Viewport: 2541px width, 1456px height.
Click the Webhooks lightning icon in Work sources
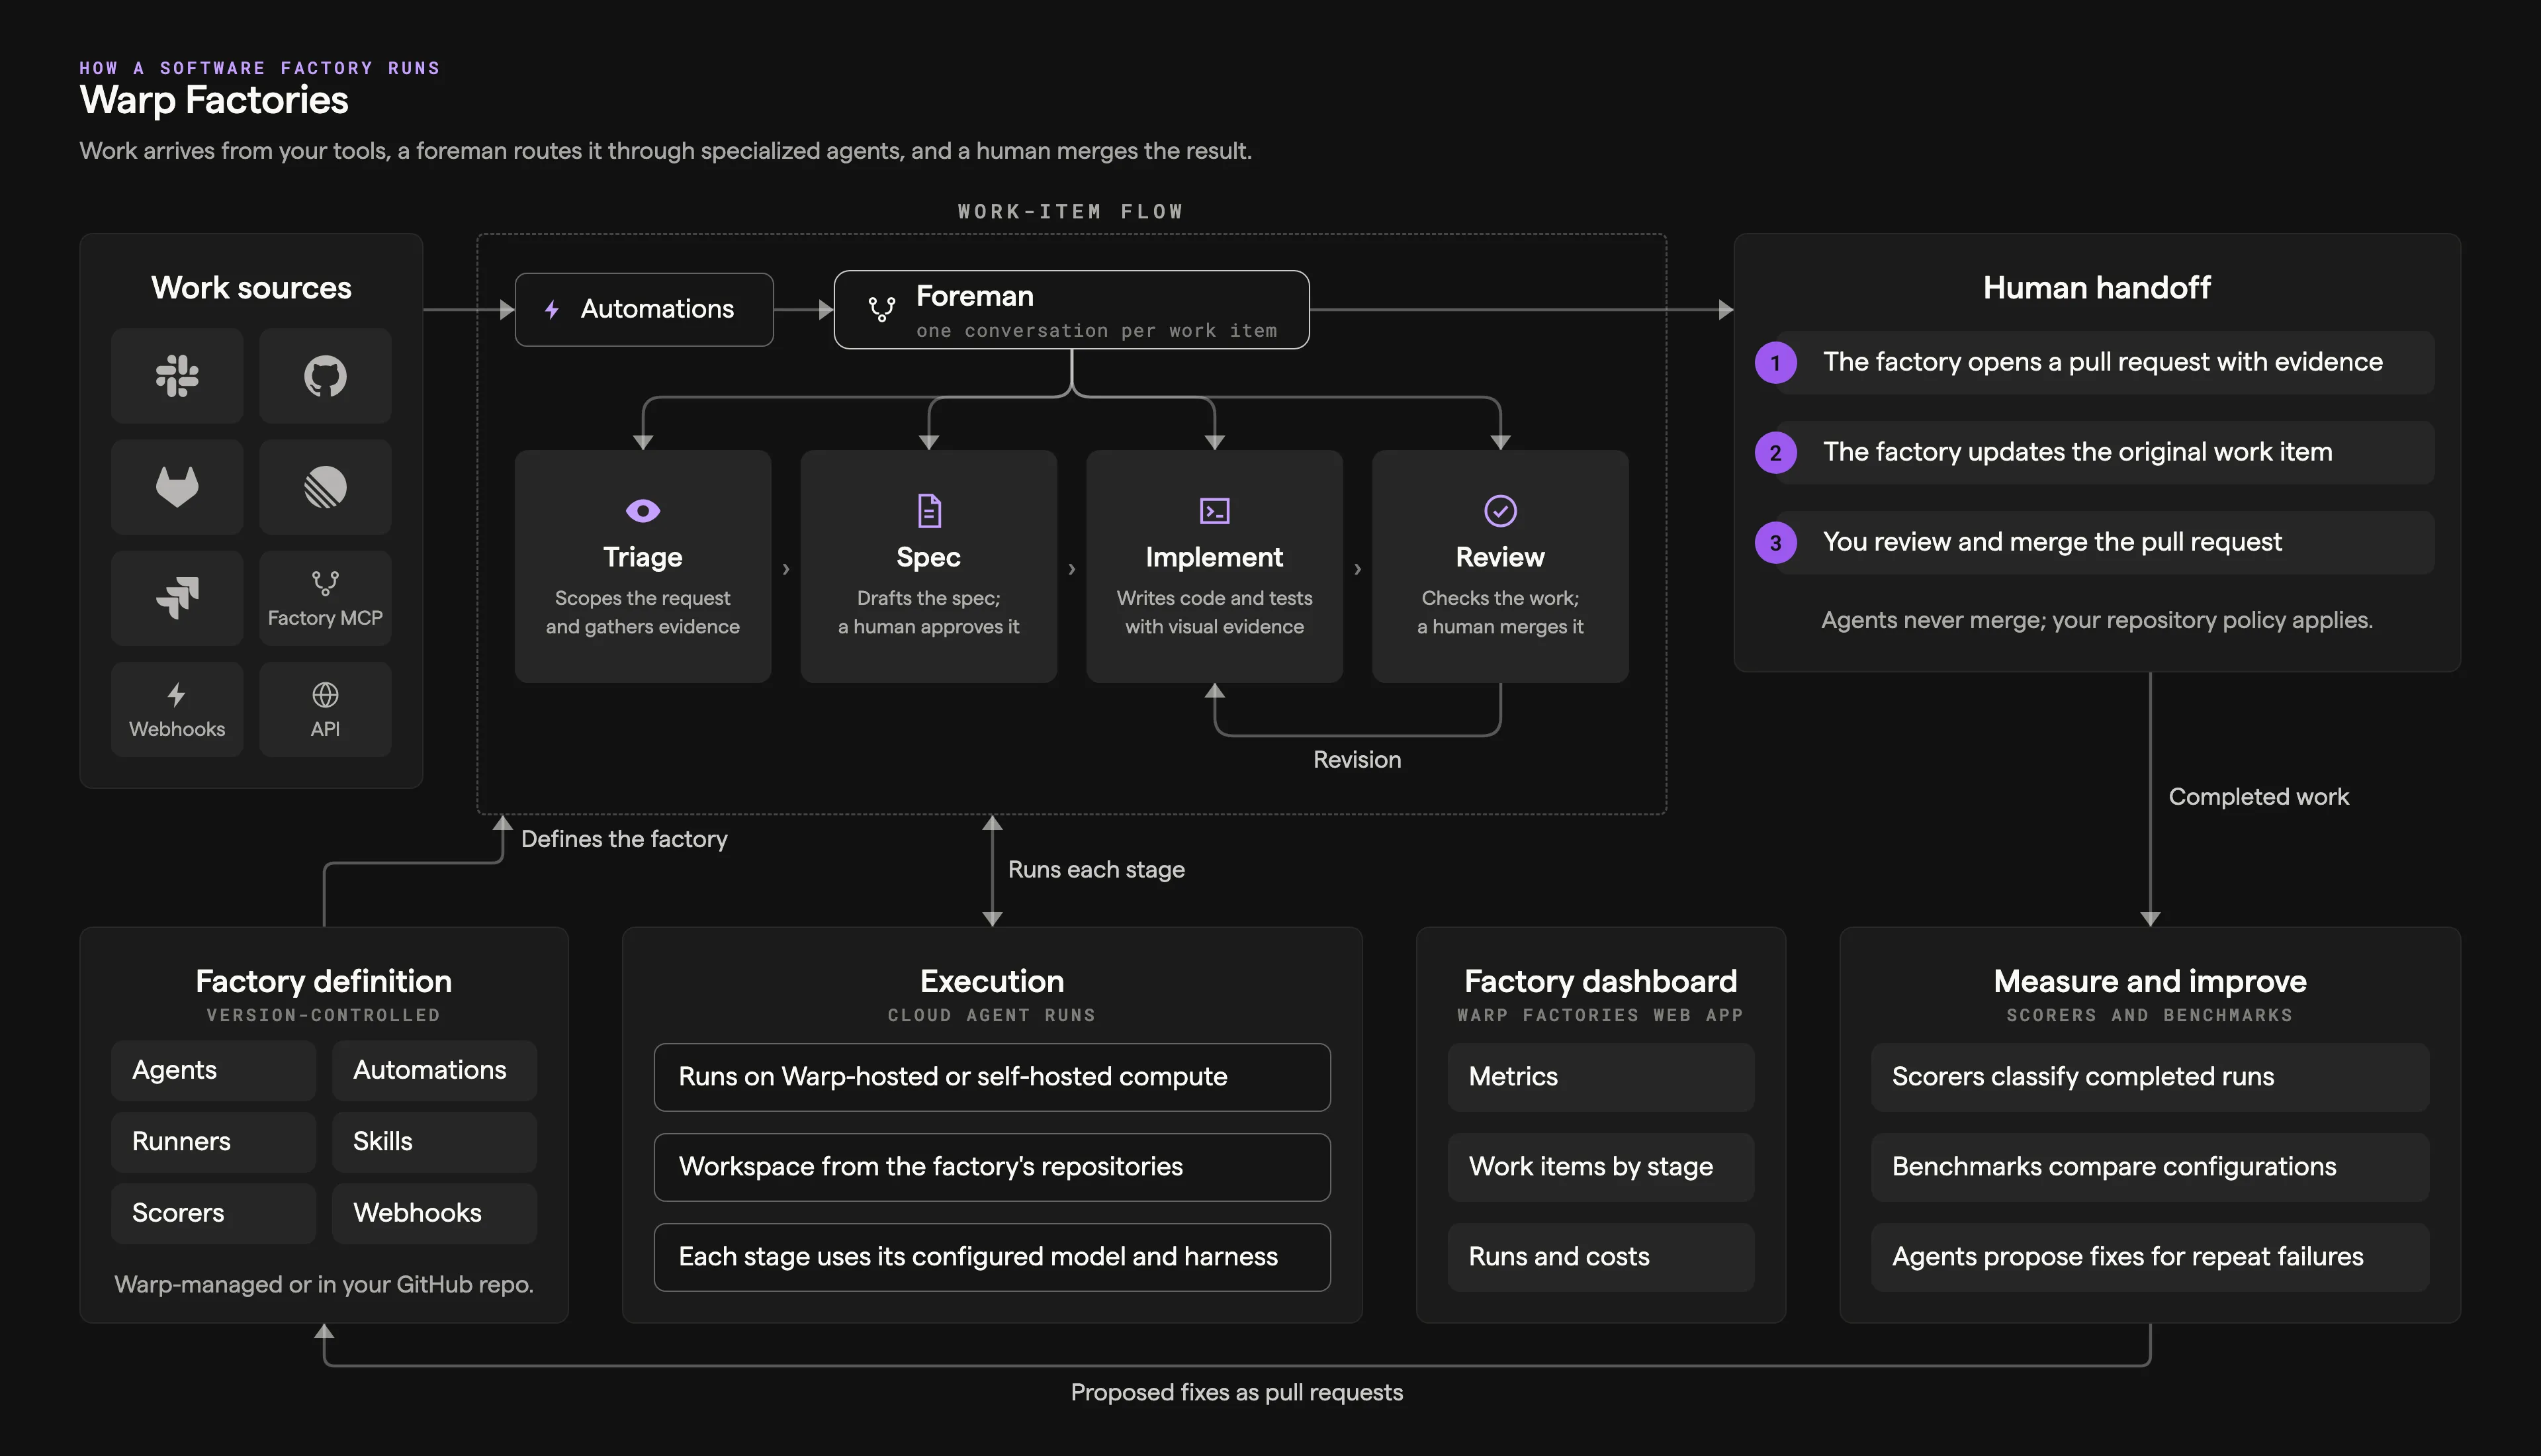pyautogui.click(x=177, y=695)
